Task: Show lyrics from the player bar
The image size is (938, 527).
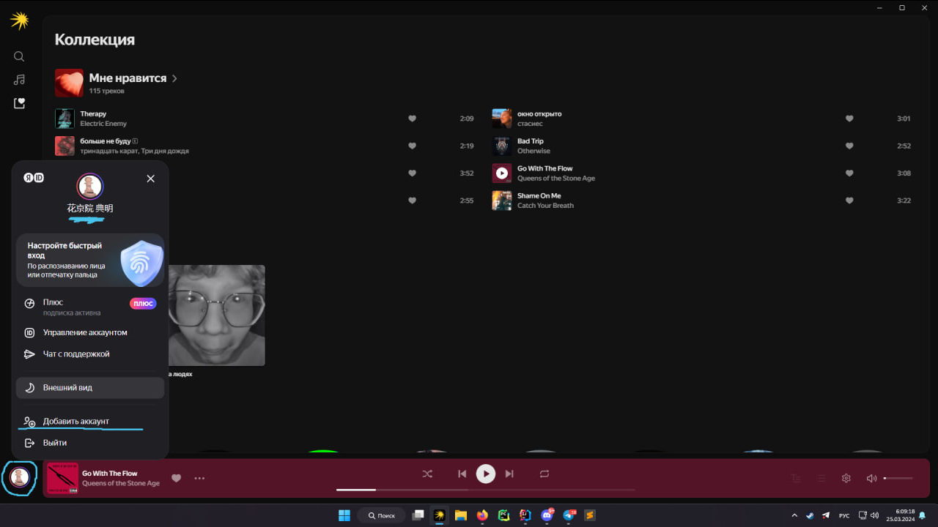Action: [795, 478]
